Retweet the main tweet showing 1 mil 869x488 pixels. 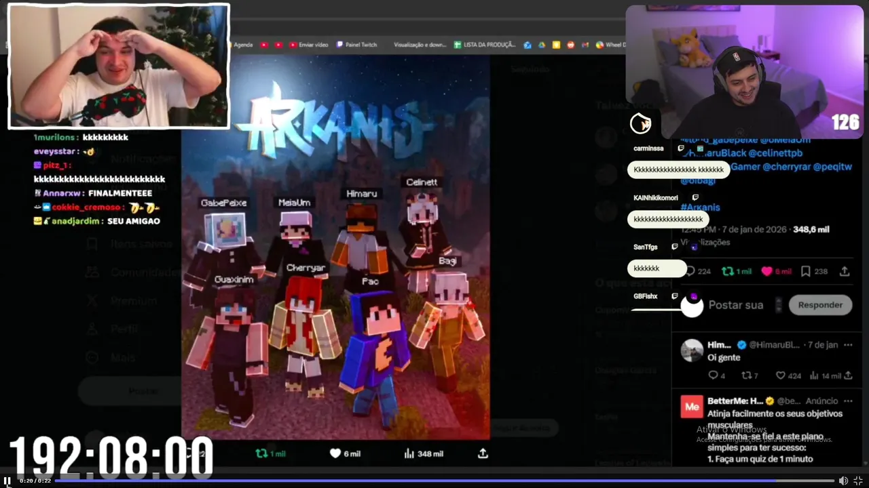click(x=737, y=271)
